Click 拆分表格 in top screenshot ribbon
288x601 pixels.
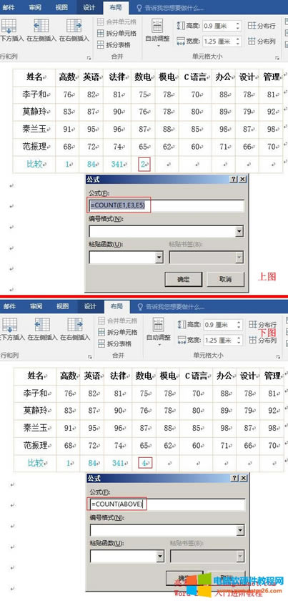click(x=114, y=45)
